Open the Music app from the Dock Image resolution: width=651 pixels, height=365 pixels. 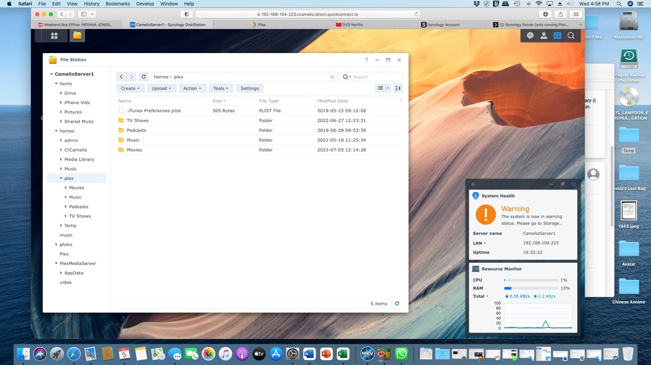pos(225,354)
